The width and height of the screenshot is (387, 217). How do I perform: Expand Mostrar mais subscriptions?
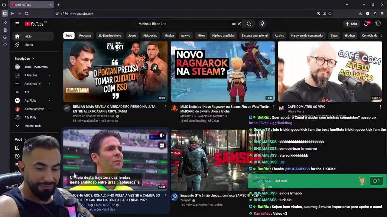tap(33, 126)
